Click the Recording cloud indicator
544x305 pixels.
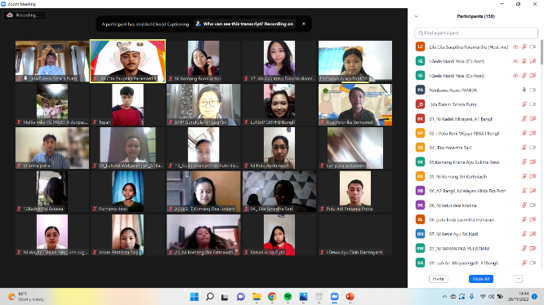pos(25,15)
